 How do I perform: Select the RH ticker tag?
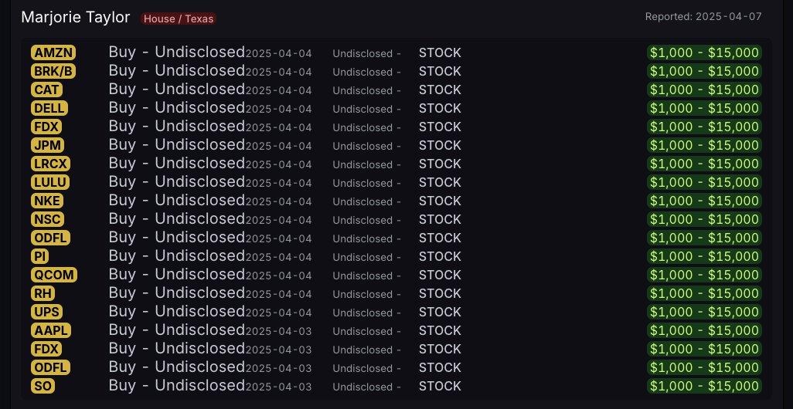[x=43, y=293]
